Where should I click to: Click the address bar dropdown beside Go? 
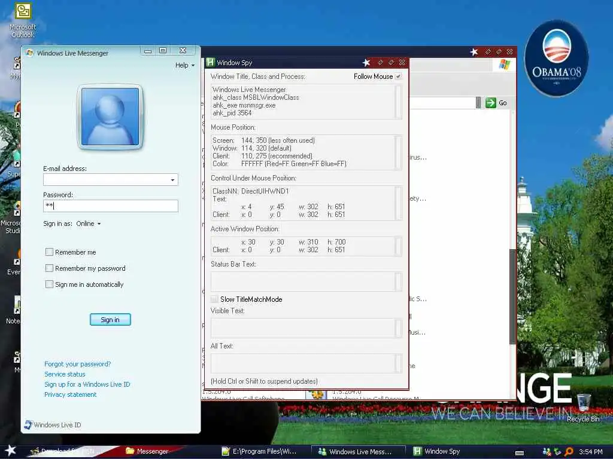[478, 103]
